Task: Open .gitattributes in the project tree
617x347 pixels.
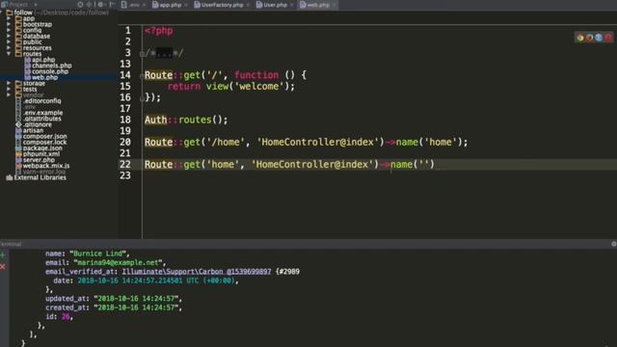Action: click(x=42, y=119)
